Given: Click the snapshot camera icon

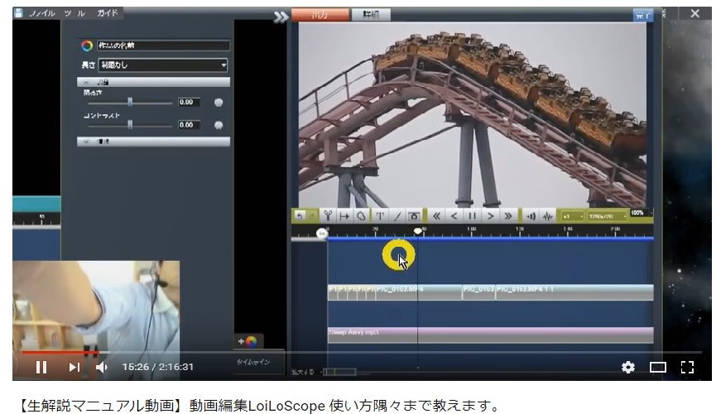Looking at the screenshot, I should (414, 215).
